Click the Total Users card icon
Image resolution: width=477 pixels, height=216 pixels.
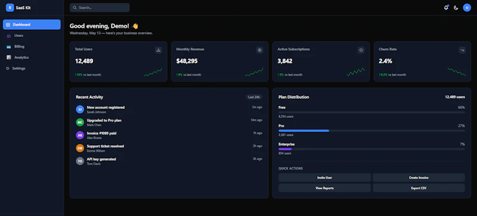[x=158, y=50]
